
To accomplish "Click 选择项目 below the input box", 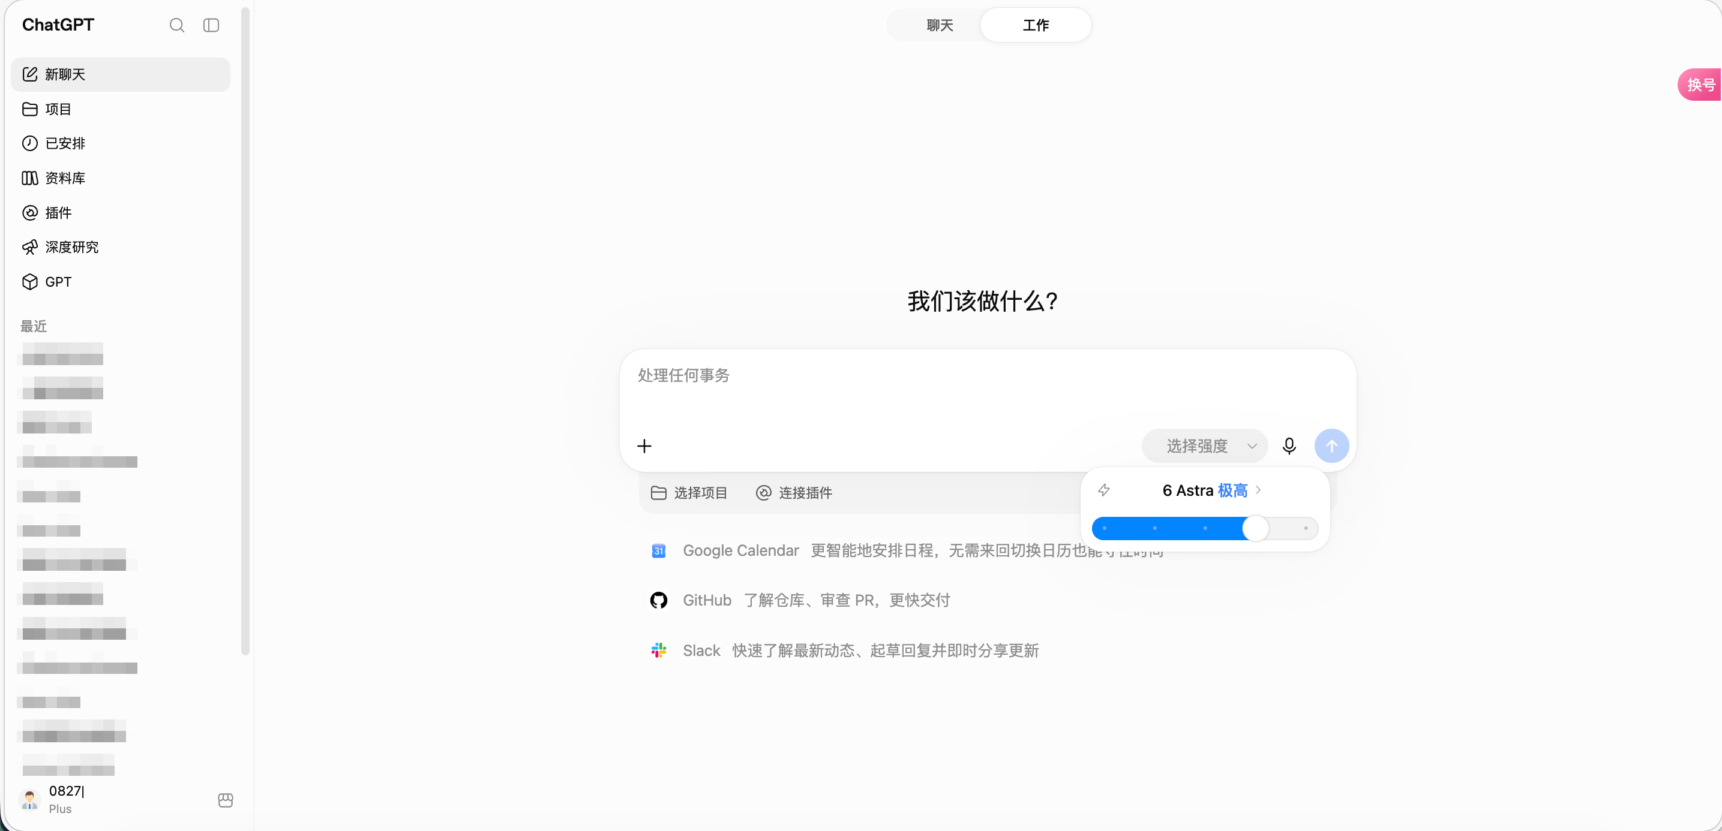I will coord(689,493).
